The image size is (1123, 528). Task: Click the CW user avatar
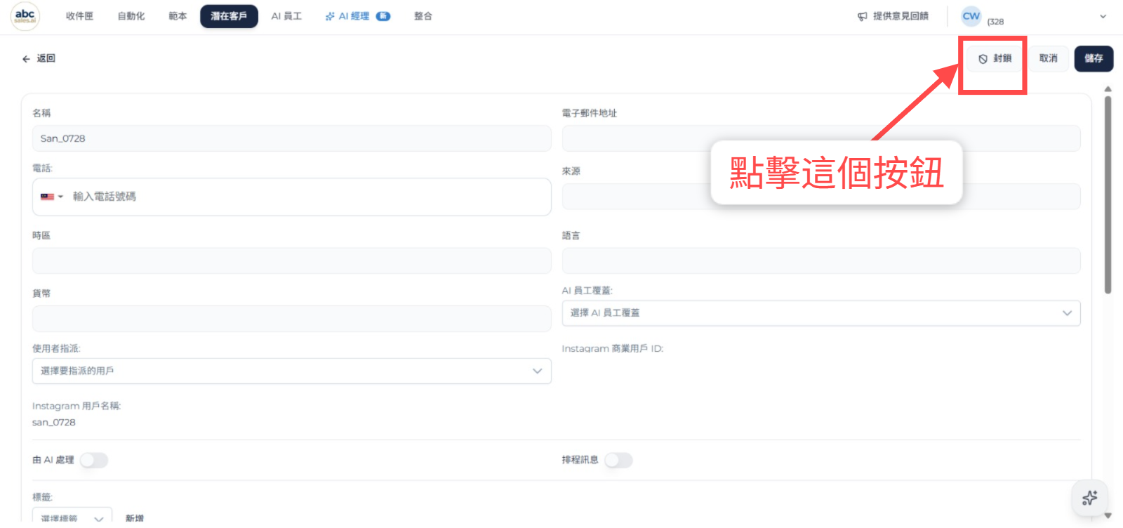click(971, 16)
